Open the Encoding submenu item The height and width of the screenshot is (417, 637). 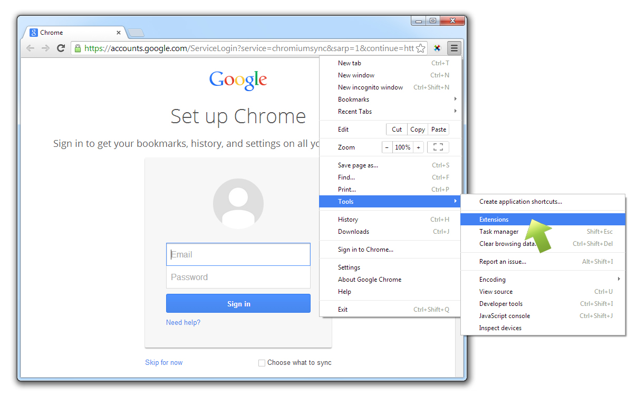(x=543, y=280)
